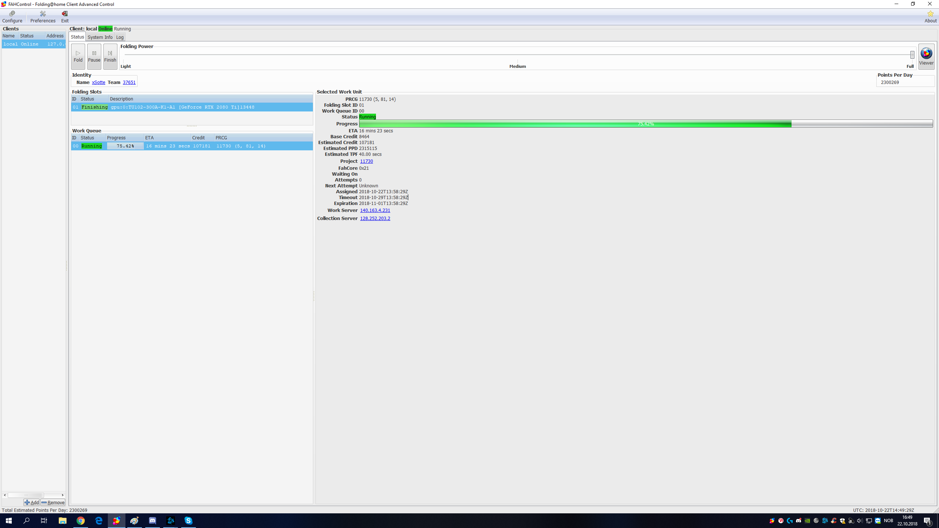Click the Fold play button

point(78,56)
